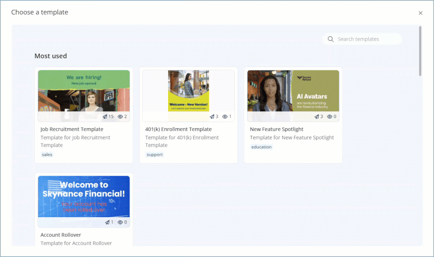
Task: Click the eye views icon on 401(k) Enrollment card
Action: click(225, 117)
